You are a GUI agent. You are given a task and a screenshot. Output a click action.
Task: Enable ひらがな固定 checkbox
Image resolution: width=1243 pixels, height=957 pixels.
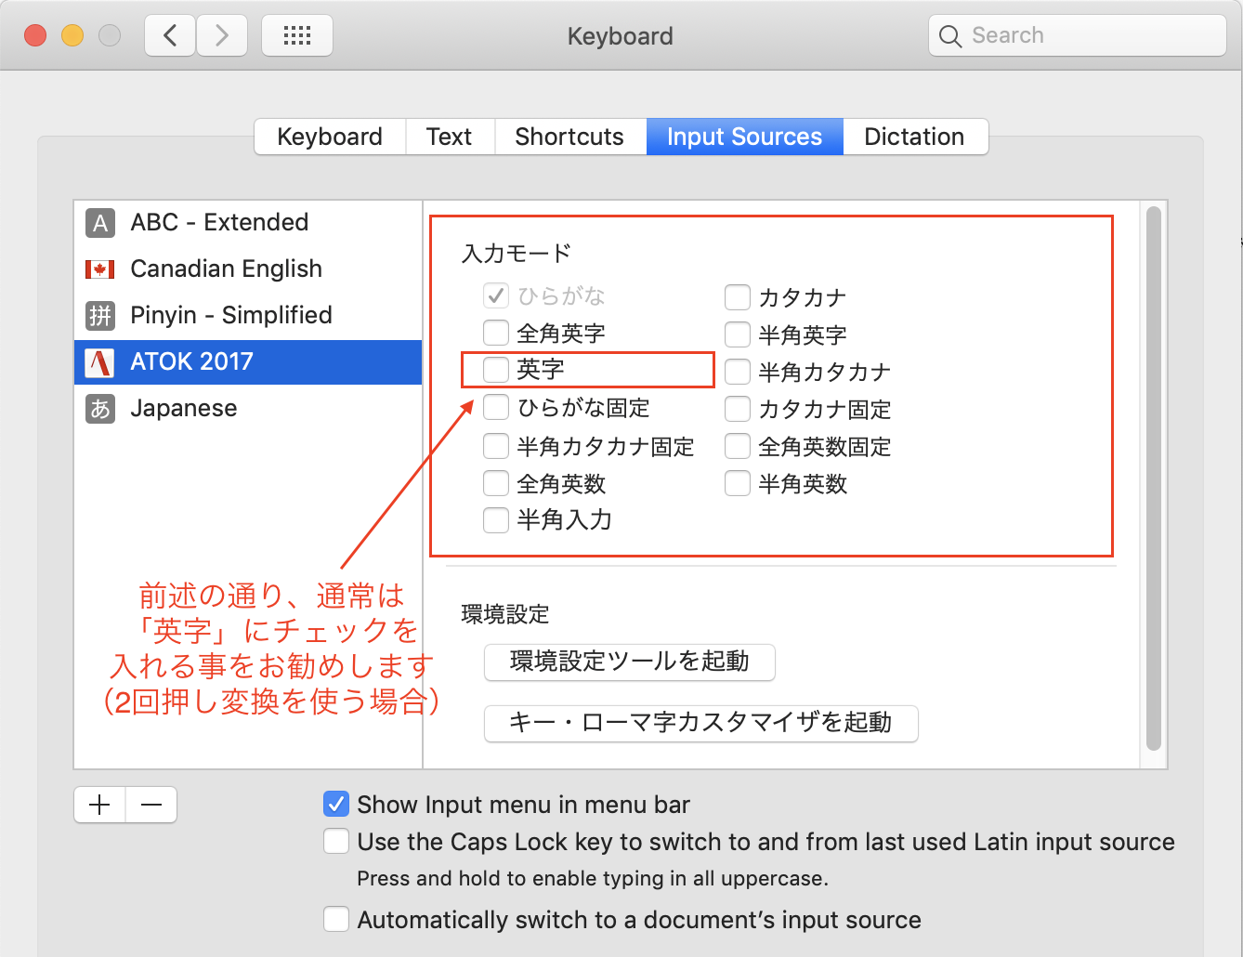click(496, 408)
